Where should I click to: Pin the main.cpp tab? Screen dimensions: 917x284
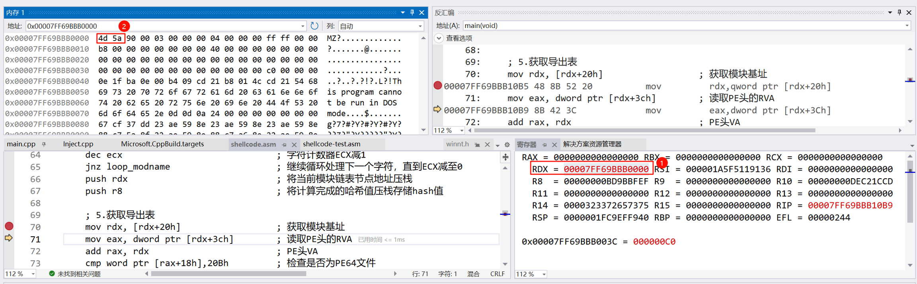pos(44,144)
